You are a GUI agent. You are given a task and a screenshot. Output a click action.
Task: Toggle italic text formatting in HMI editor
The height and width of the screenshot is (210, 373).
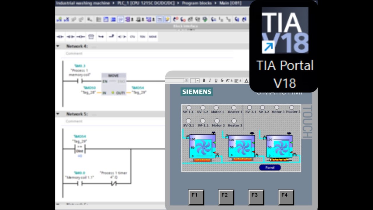click(x=210, y=81)
